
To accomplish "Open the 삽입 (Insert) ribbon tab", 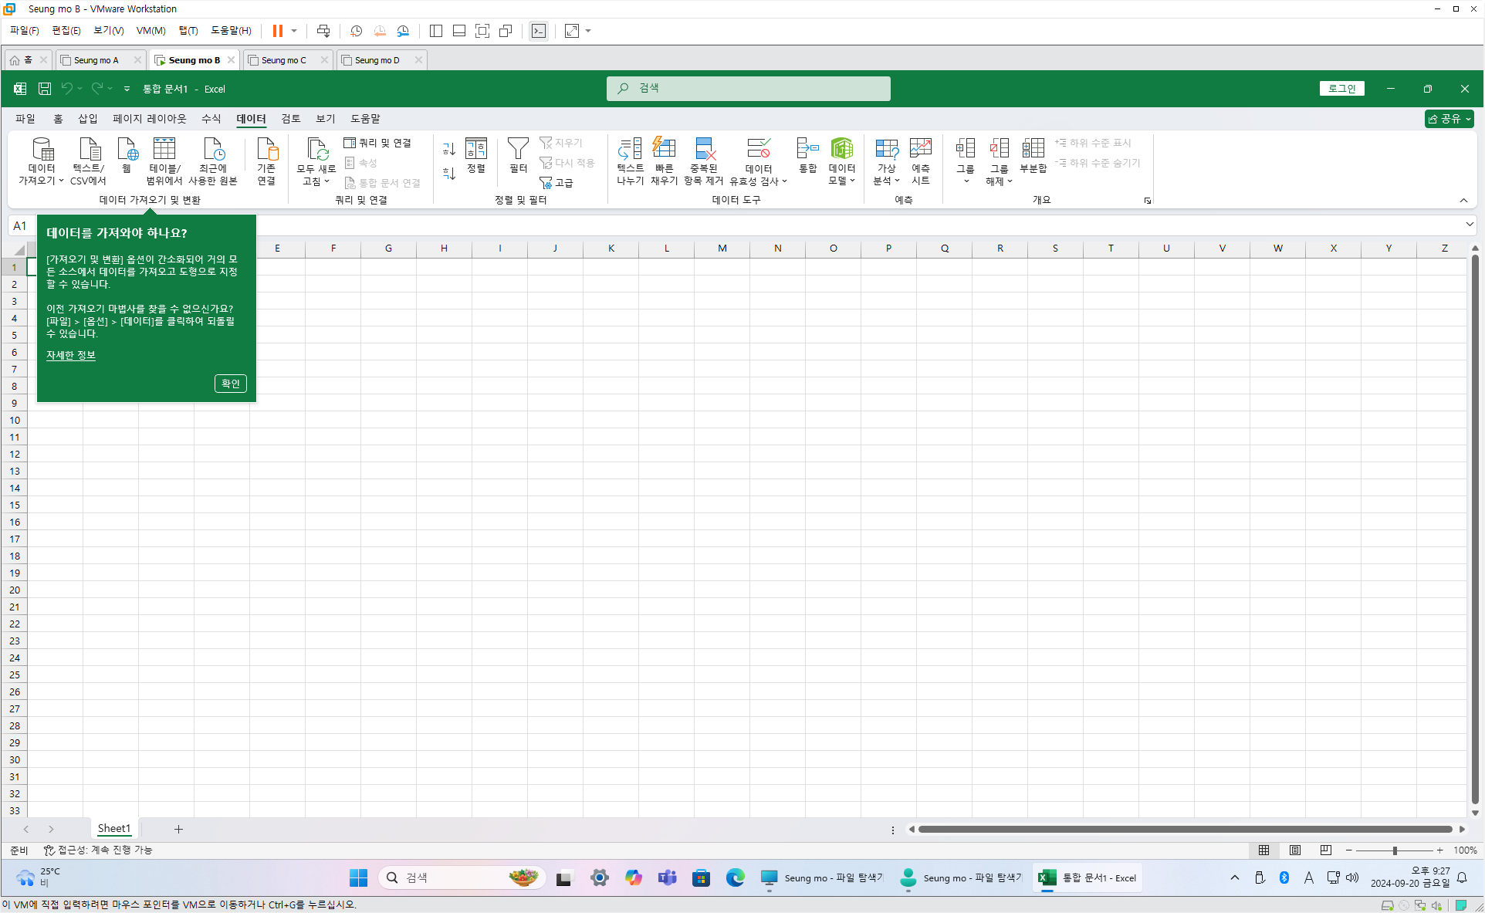I will click(88, 118).
